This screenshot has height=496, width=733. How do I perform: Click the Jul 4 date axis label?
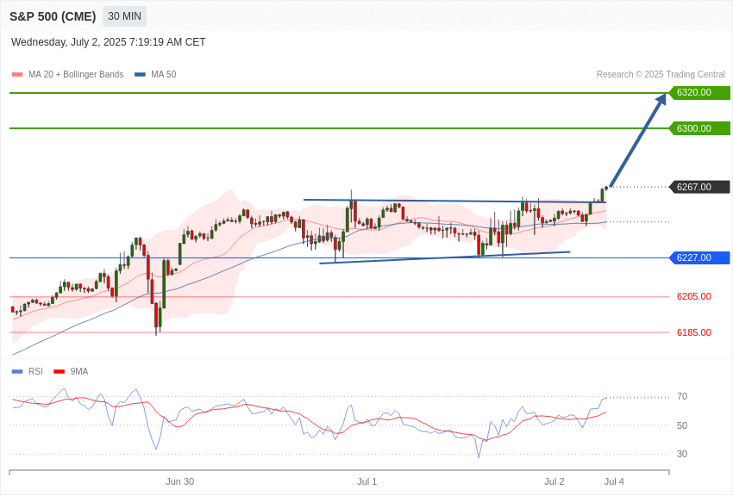[614, 481]
